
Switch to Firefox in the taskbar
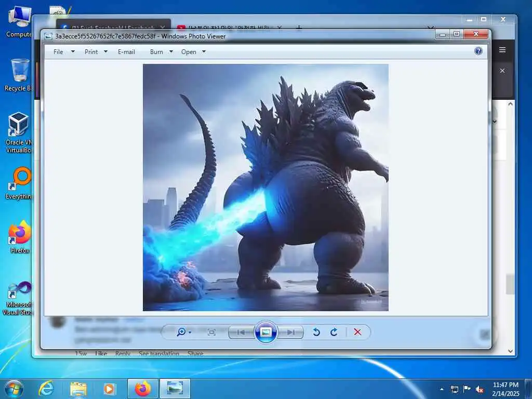click(143, 389)
